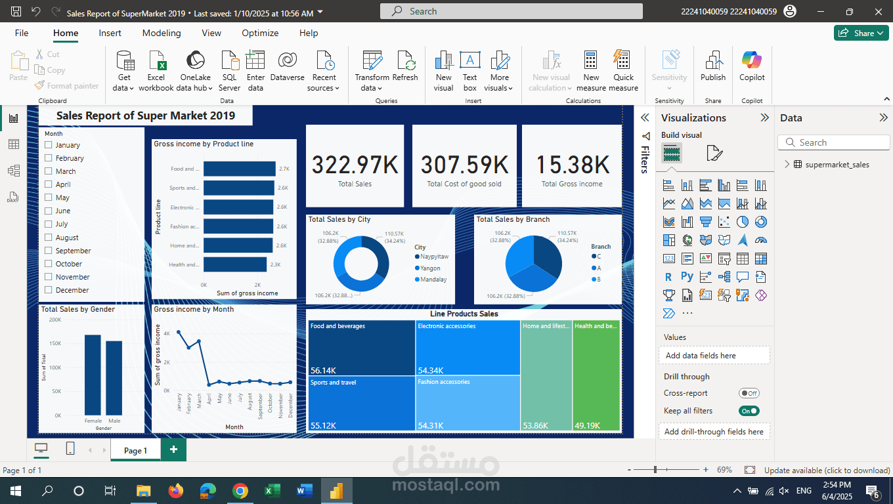The height and width of the screenshot is (504, 893).
Task: Select the R script visual icon
Action: tap(668, 277)
